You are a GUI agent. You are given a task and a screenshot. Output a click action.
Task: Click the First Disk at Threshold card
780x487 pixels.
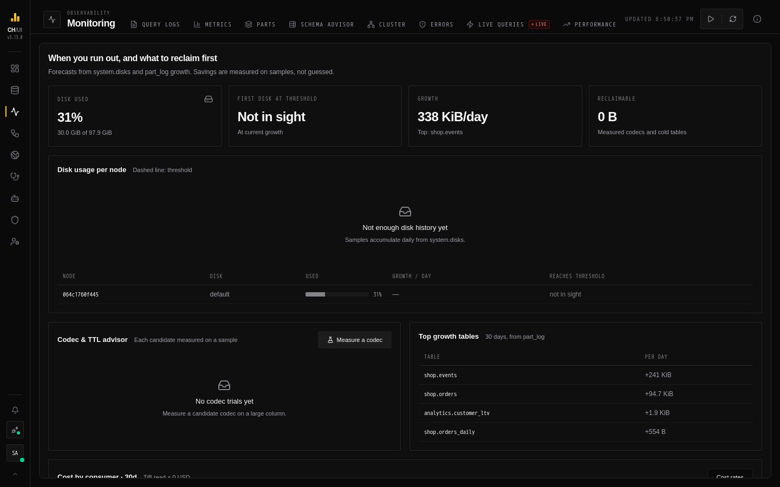(315, 116)
